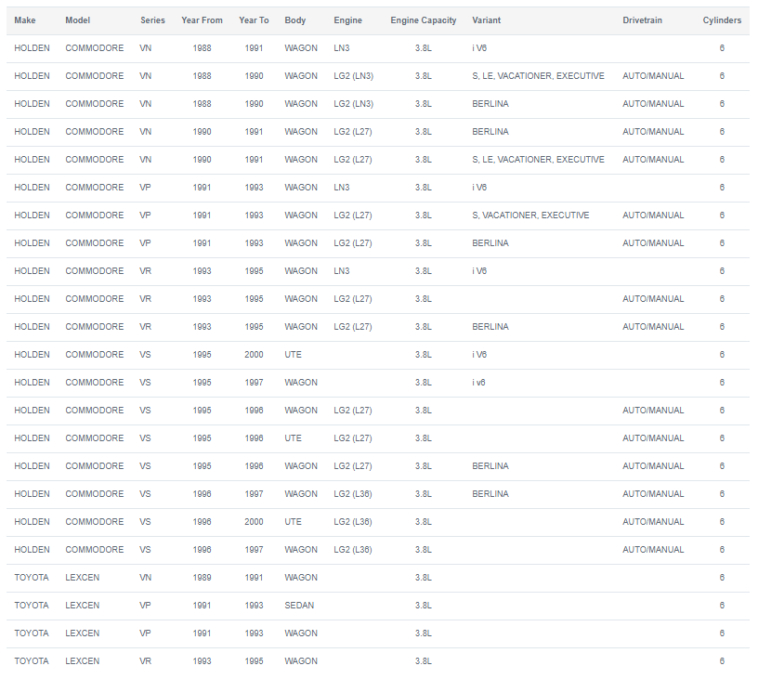Select the 1989 Year From cell
This screenshot has width=758, height=692.
pos(203,578)
